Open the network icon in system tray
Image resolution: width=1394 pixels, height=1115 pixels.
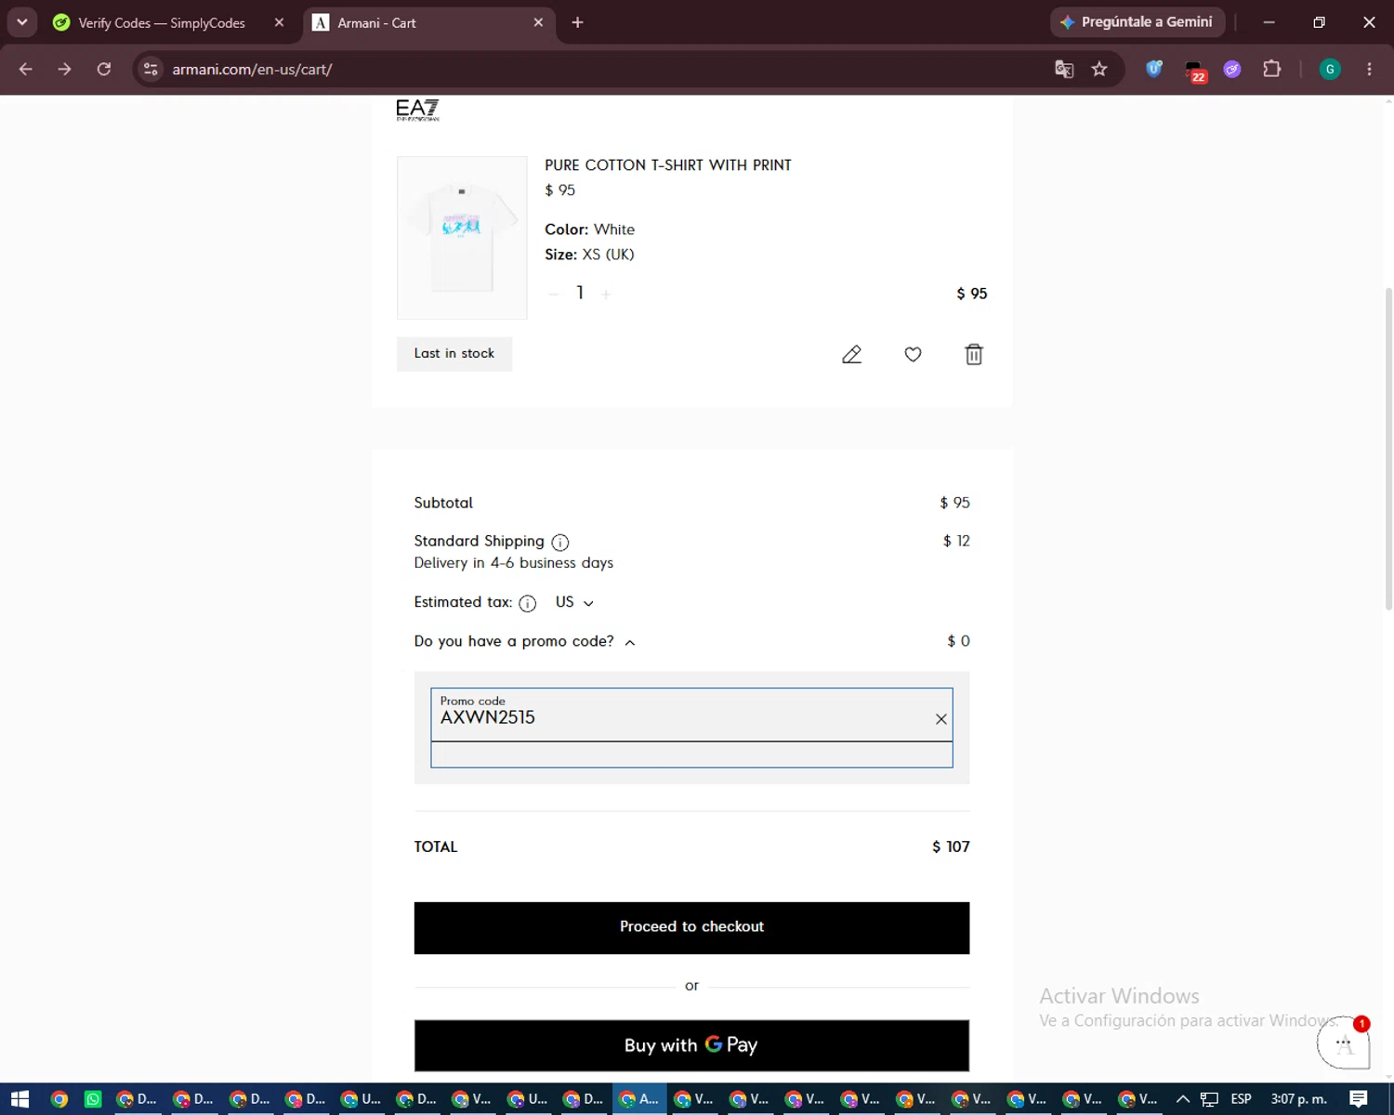(1209, 1099)
